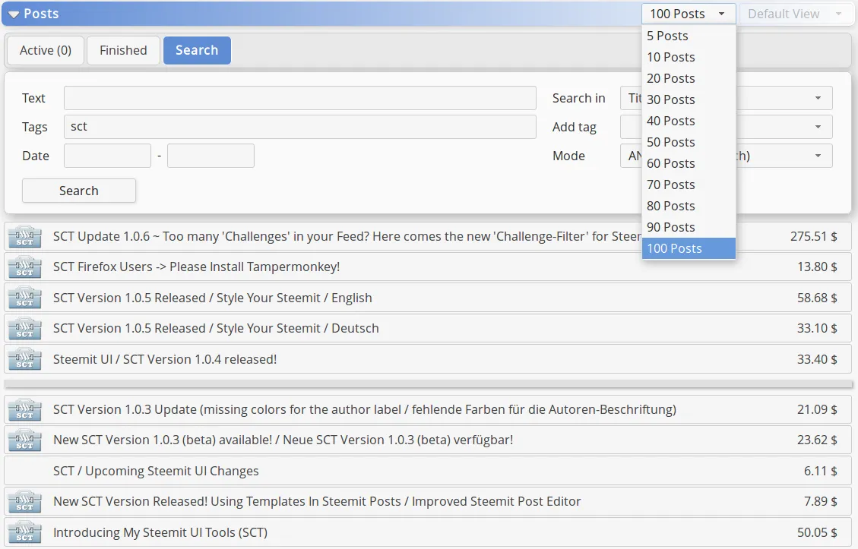
Task: Click the 33.40 $ payout value
Action: [x=817, y=359]
